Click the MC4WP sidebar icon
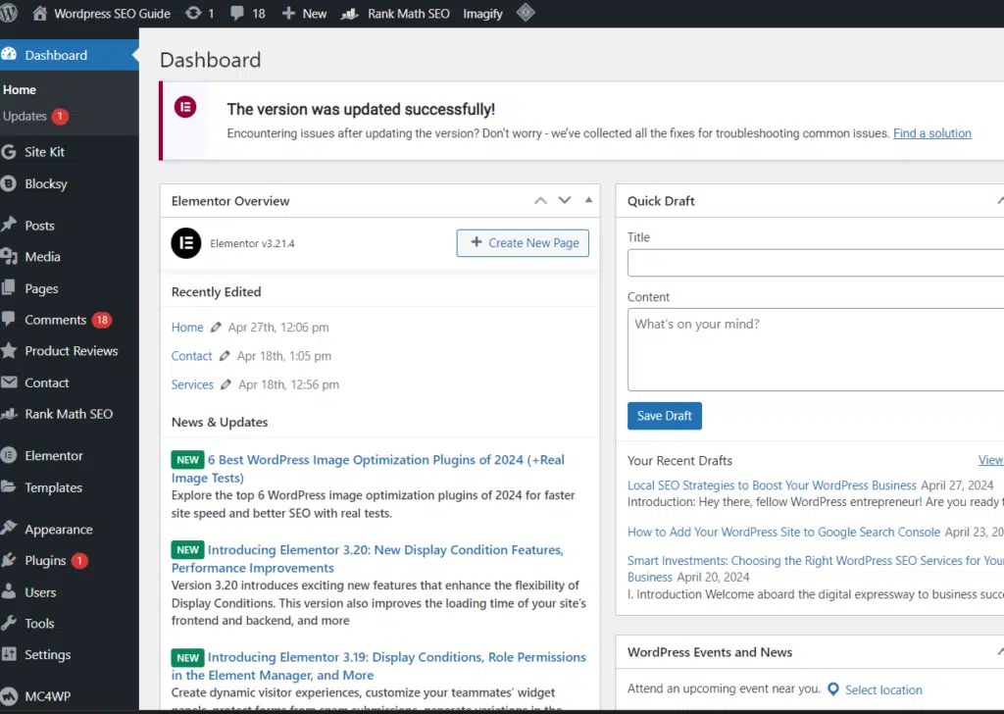The image size is (1004, 714). 9,696
